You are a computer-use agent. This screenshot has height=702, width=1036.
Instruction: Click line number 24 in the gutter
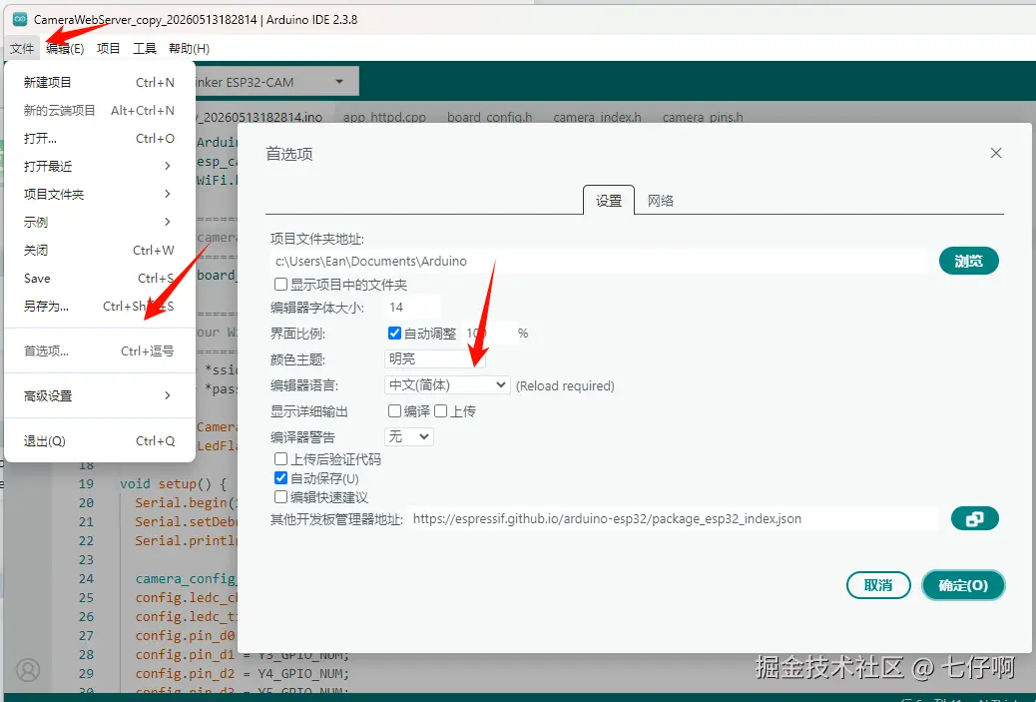[x=86, y=579]
